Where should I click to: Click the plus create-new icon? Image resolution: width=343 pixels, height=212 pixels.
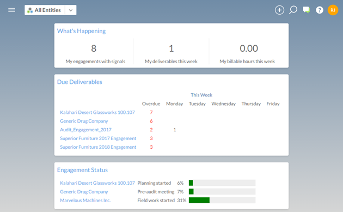279,10
